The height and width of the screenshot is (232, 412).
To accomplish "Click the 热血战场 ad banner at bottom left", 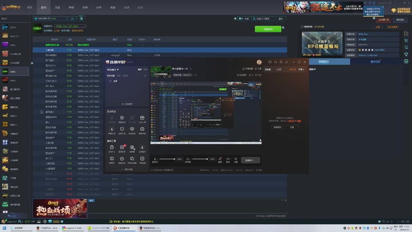I will pos(60,208).
